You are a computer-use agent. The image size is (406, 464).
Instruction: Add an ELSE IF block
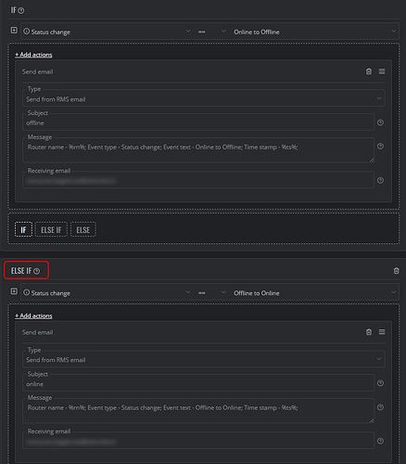pyautogui.click(x=51, y=229)
